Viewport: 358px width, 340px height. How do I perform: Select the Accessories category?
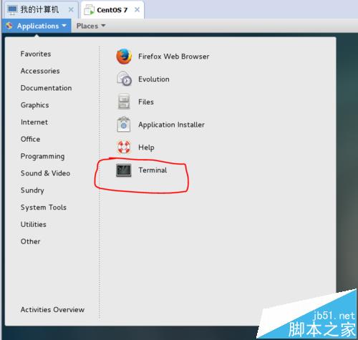tap(40, 71)
